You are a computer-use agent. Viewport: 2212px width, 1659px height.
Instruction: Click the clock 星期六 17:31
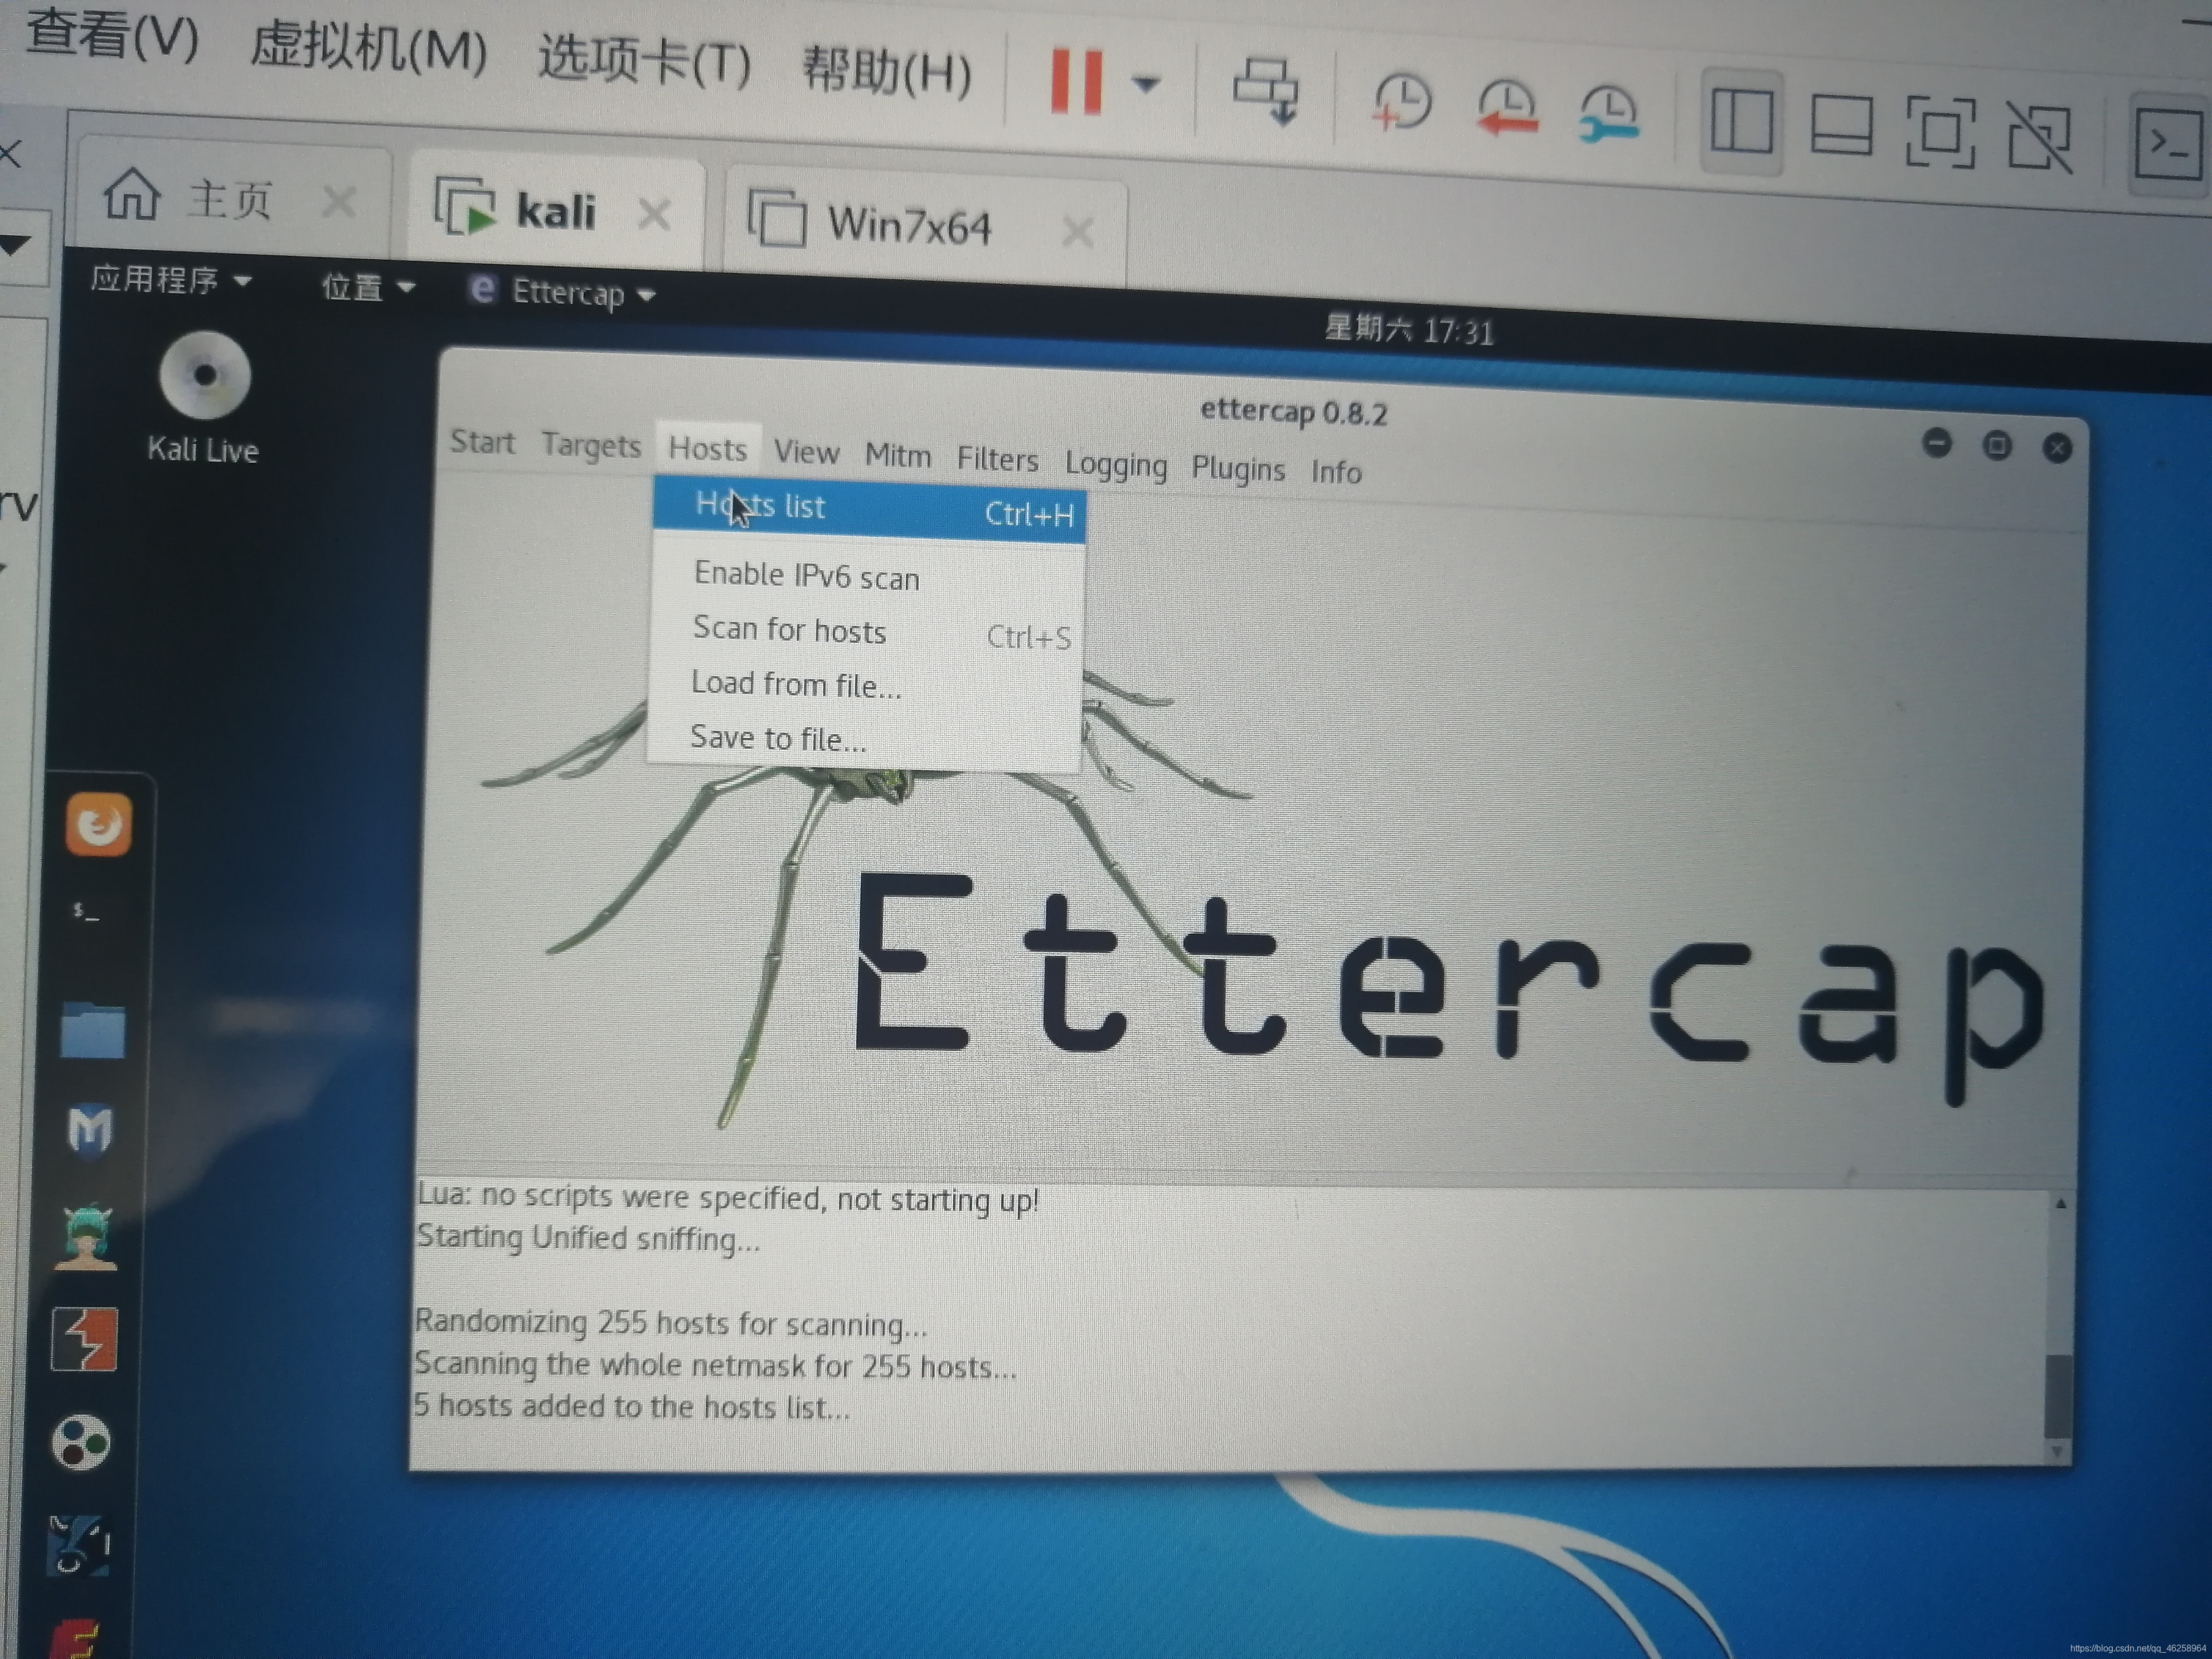tap(1409, 329)
